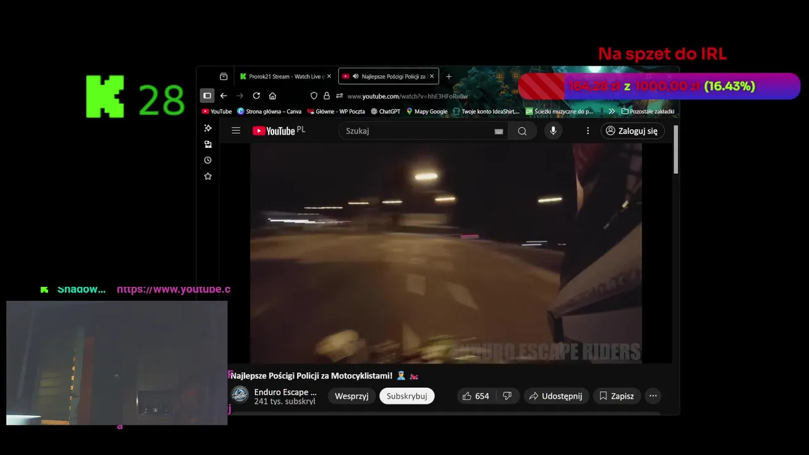
Task: Switch to the Prorok21 Stream tab
Action: tap(284, 76)
